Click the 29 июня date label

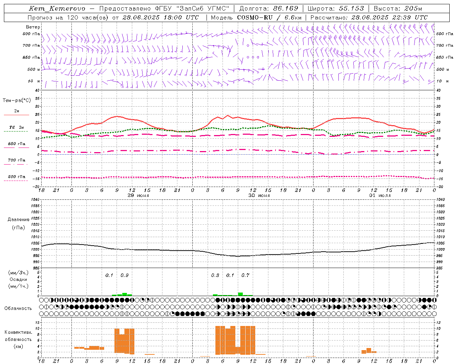click(x=138, y=196)
